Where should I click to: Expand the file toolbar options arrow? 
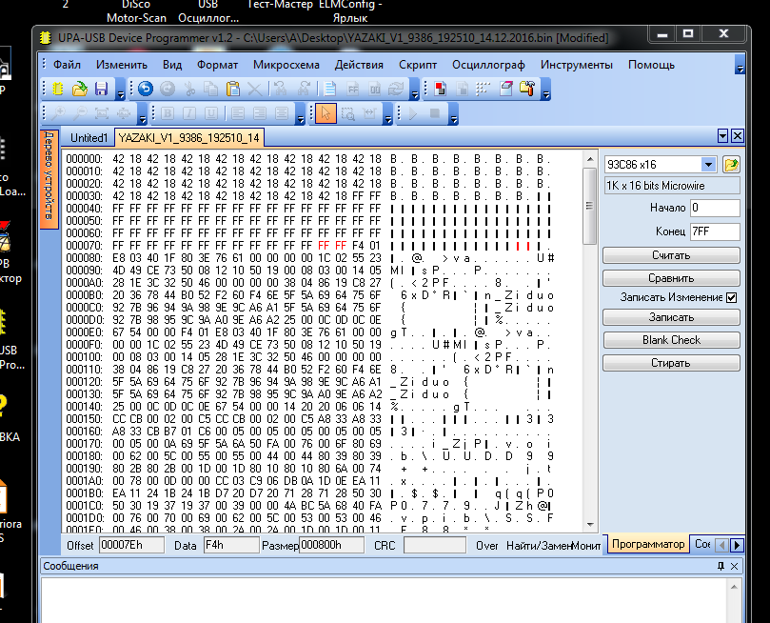(120, 91)
